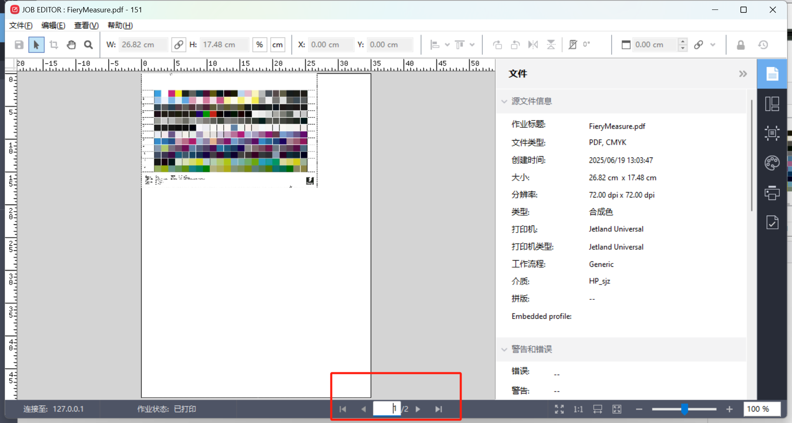Image resolution: width=792 pixels, height=423 pixels.
Task: Open the color palette sidebar tab
Action: point(772,163)
